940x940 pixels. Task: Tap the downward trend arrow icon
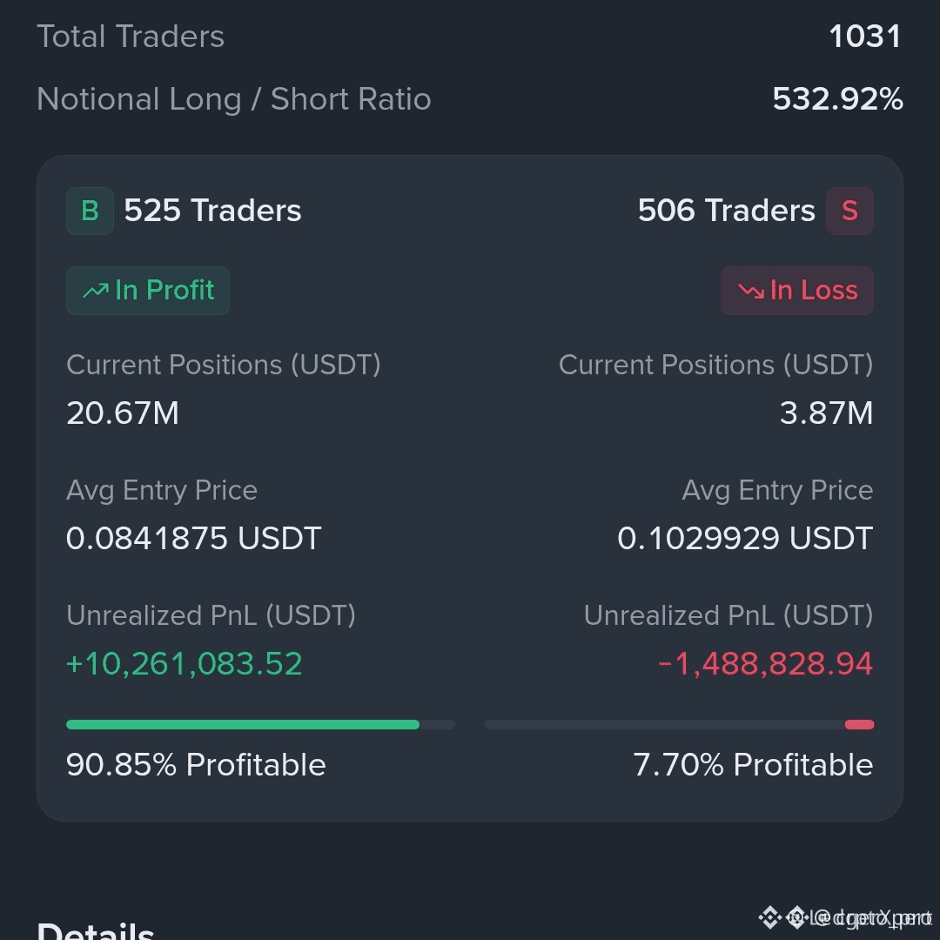[x=751, y=291]
